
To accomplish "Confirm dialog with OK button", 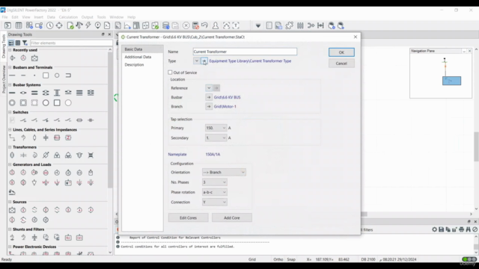I will (341, 52).
